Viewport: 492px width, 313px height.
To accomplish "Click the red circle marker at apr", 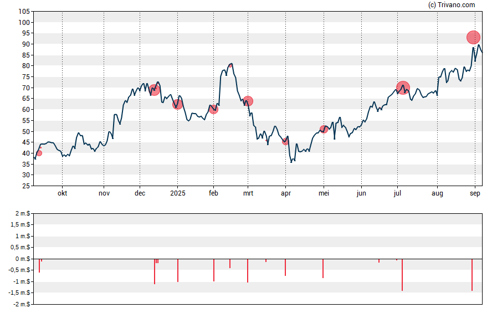I will (285, 141).
